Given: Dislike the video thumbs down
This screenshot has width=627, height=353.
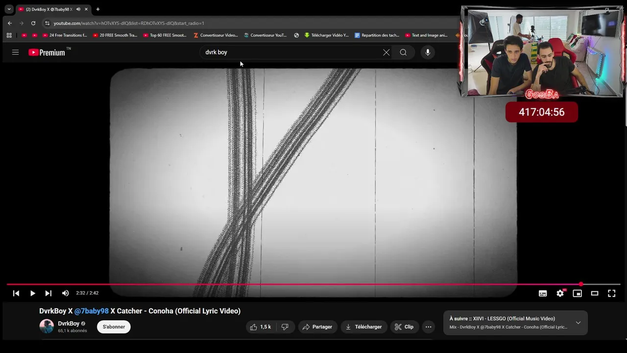Looking at the screenshot, I should coord(285,327).
